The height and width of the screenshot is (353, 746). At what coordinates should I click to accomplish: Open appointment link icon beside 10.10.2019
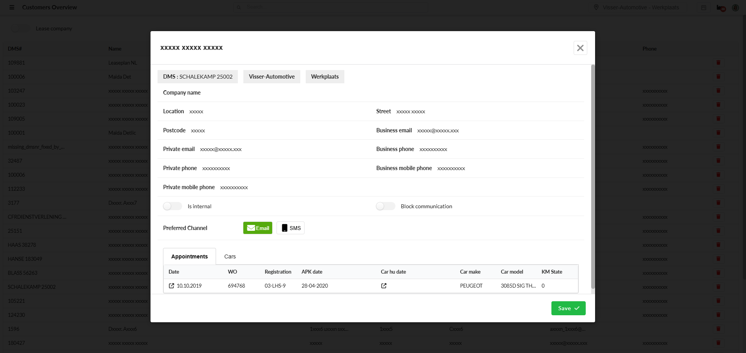pos(171,286)
